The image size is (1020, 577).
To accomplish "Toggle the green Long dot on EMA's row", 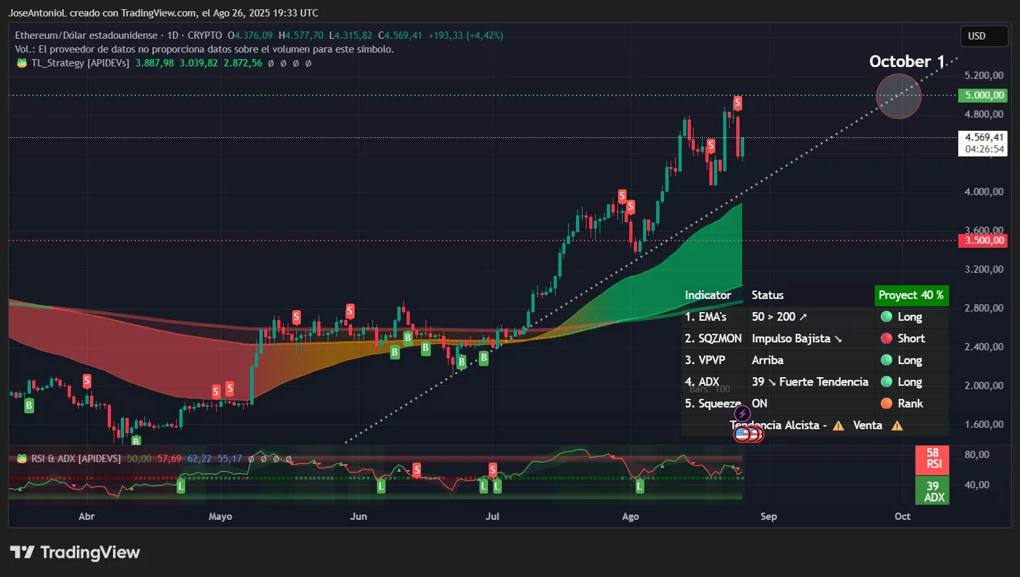I will (x=886, y=317).
